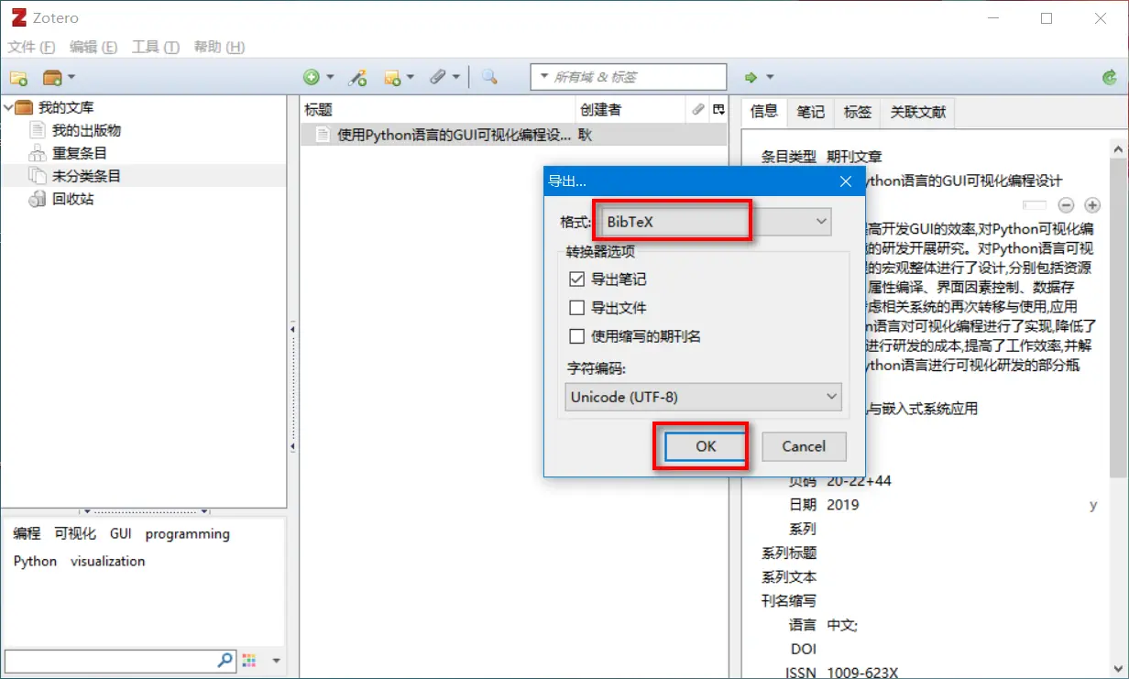Image resolution: width=1129 pixels, height=679 pixels.
Task: Click the 标题 column header
Action: (438, 110)
